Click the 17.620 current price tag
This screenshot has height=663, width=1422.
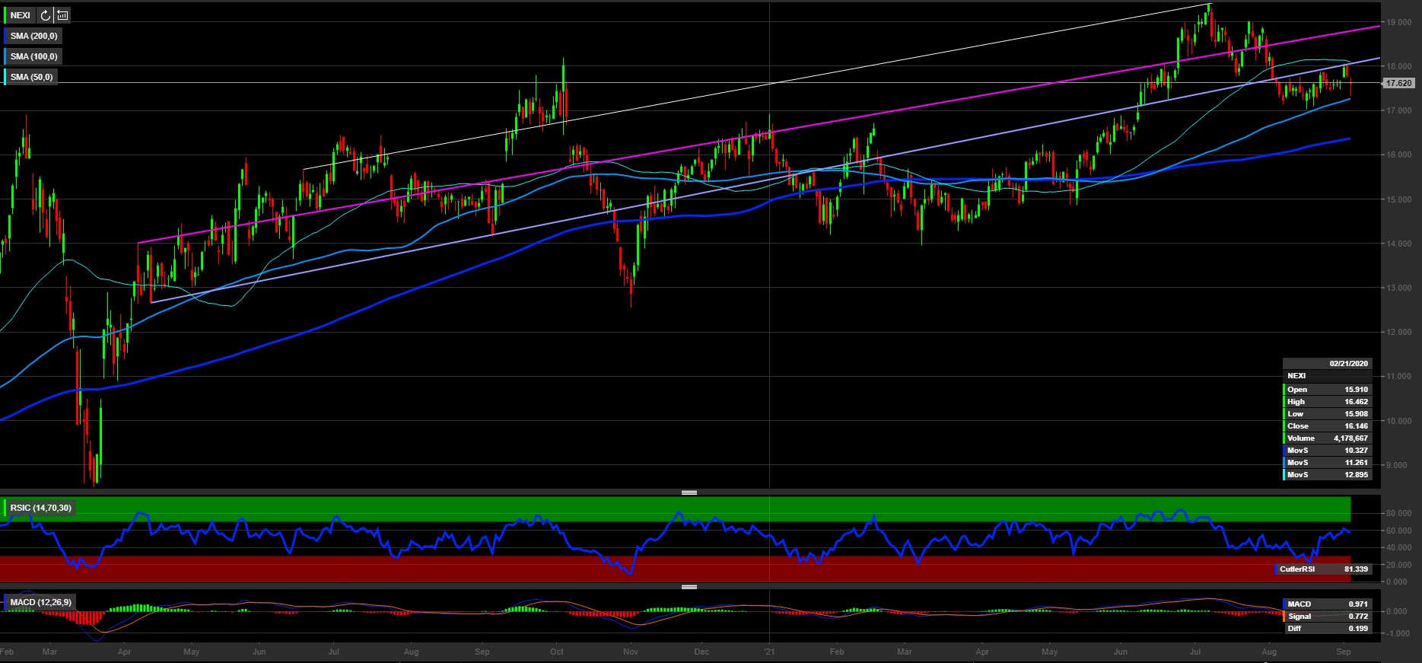coord(1398,83)
